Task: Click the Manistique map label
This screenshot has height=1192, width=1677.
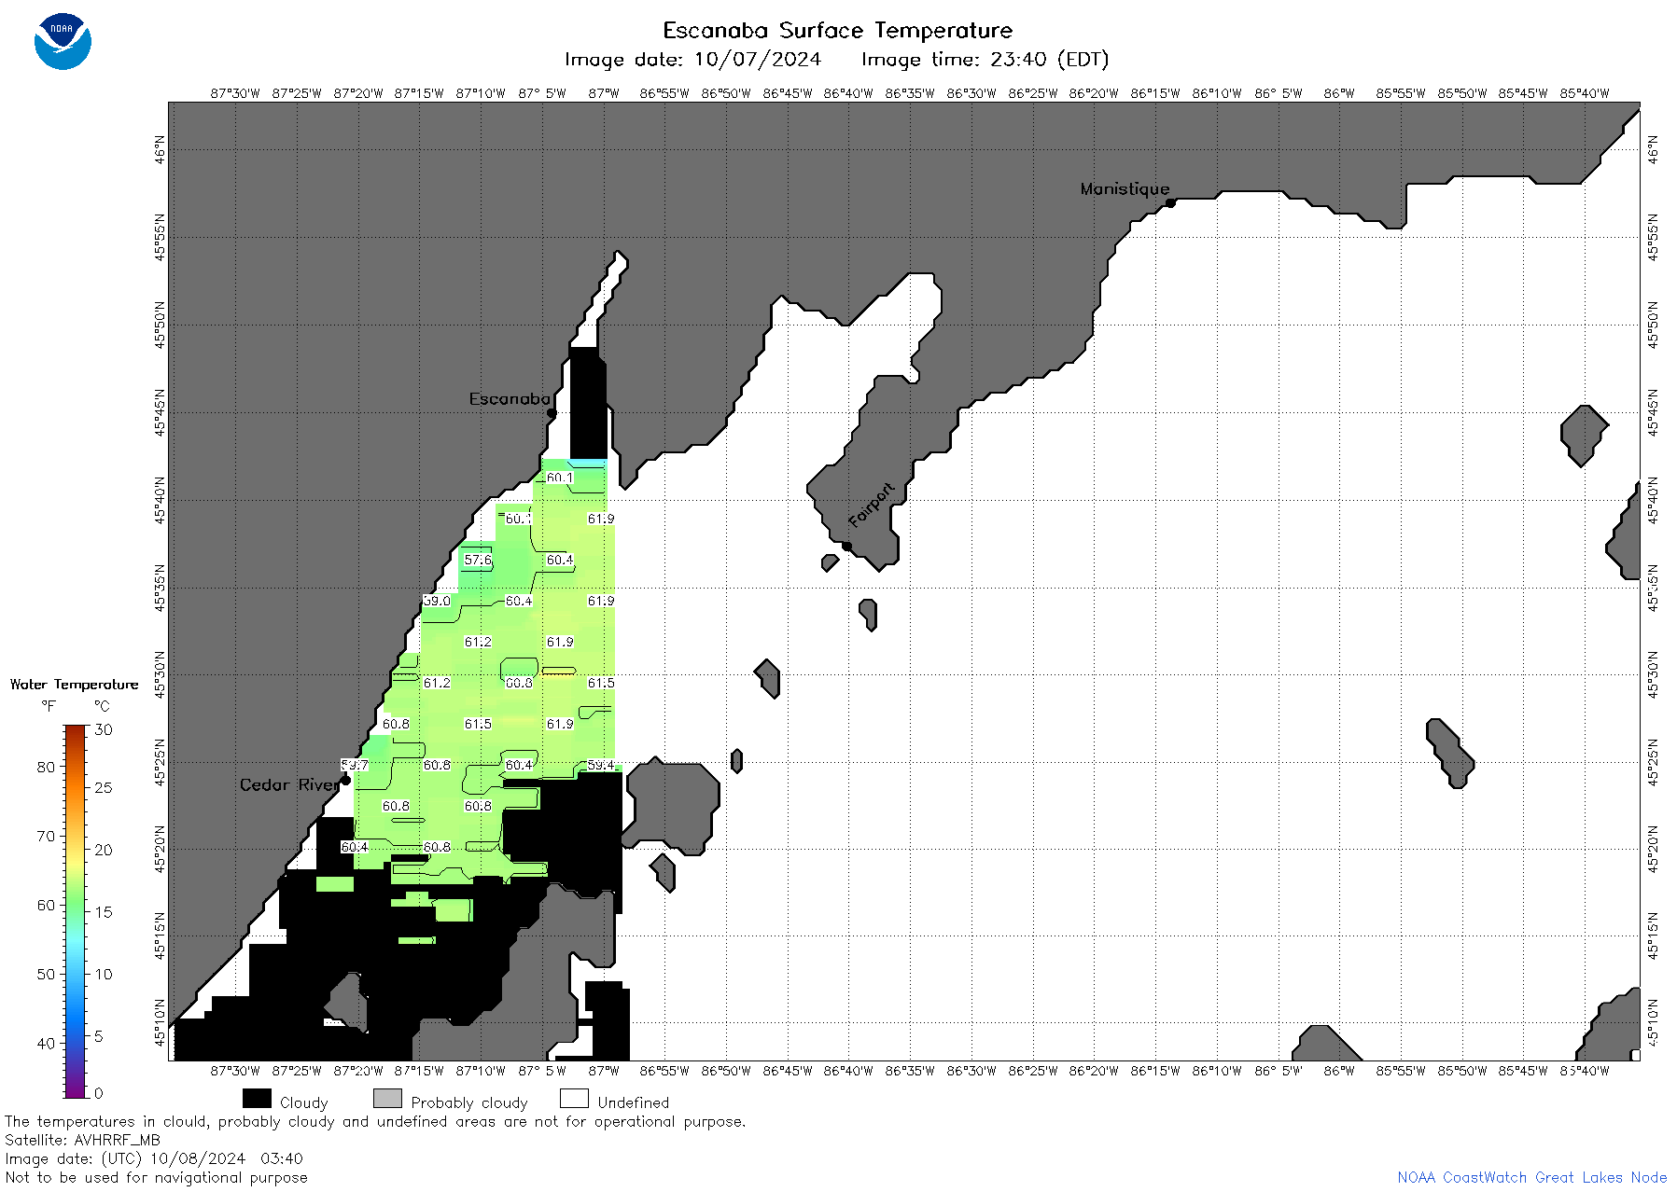Action: click(1124, 188)
